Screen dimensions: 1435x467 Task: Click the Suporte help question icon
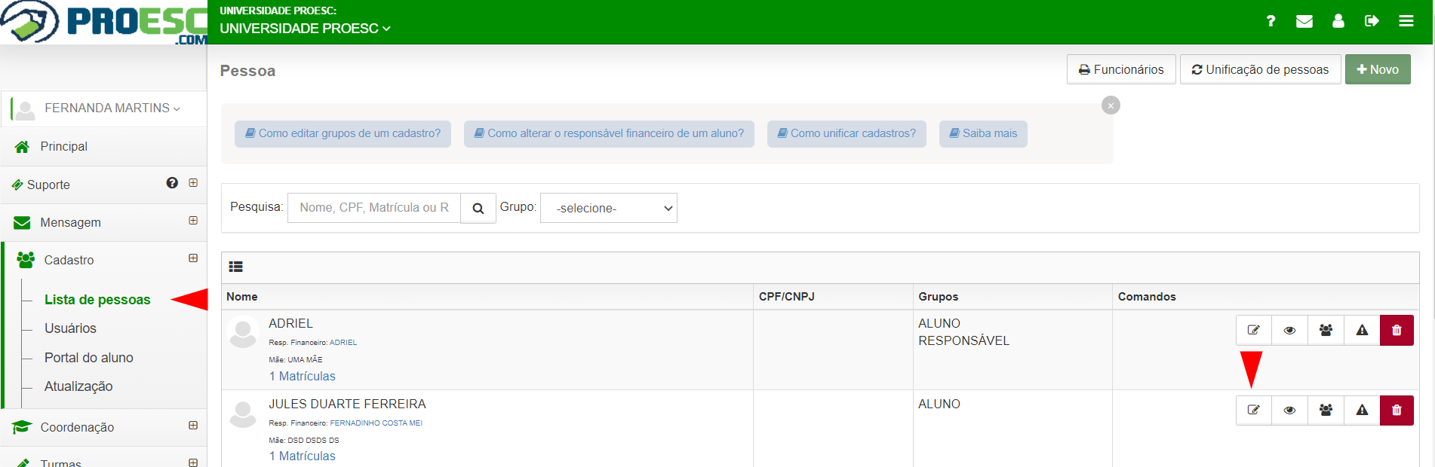coord(172,183)
